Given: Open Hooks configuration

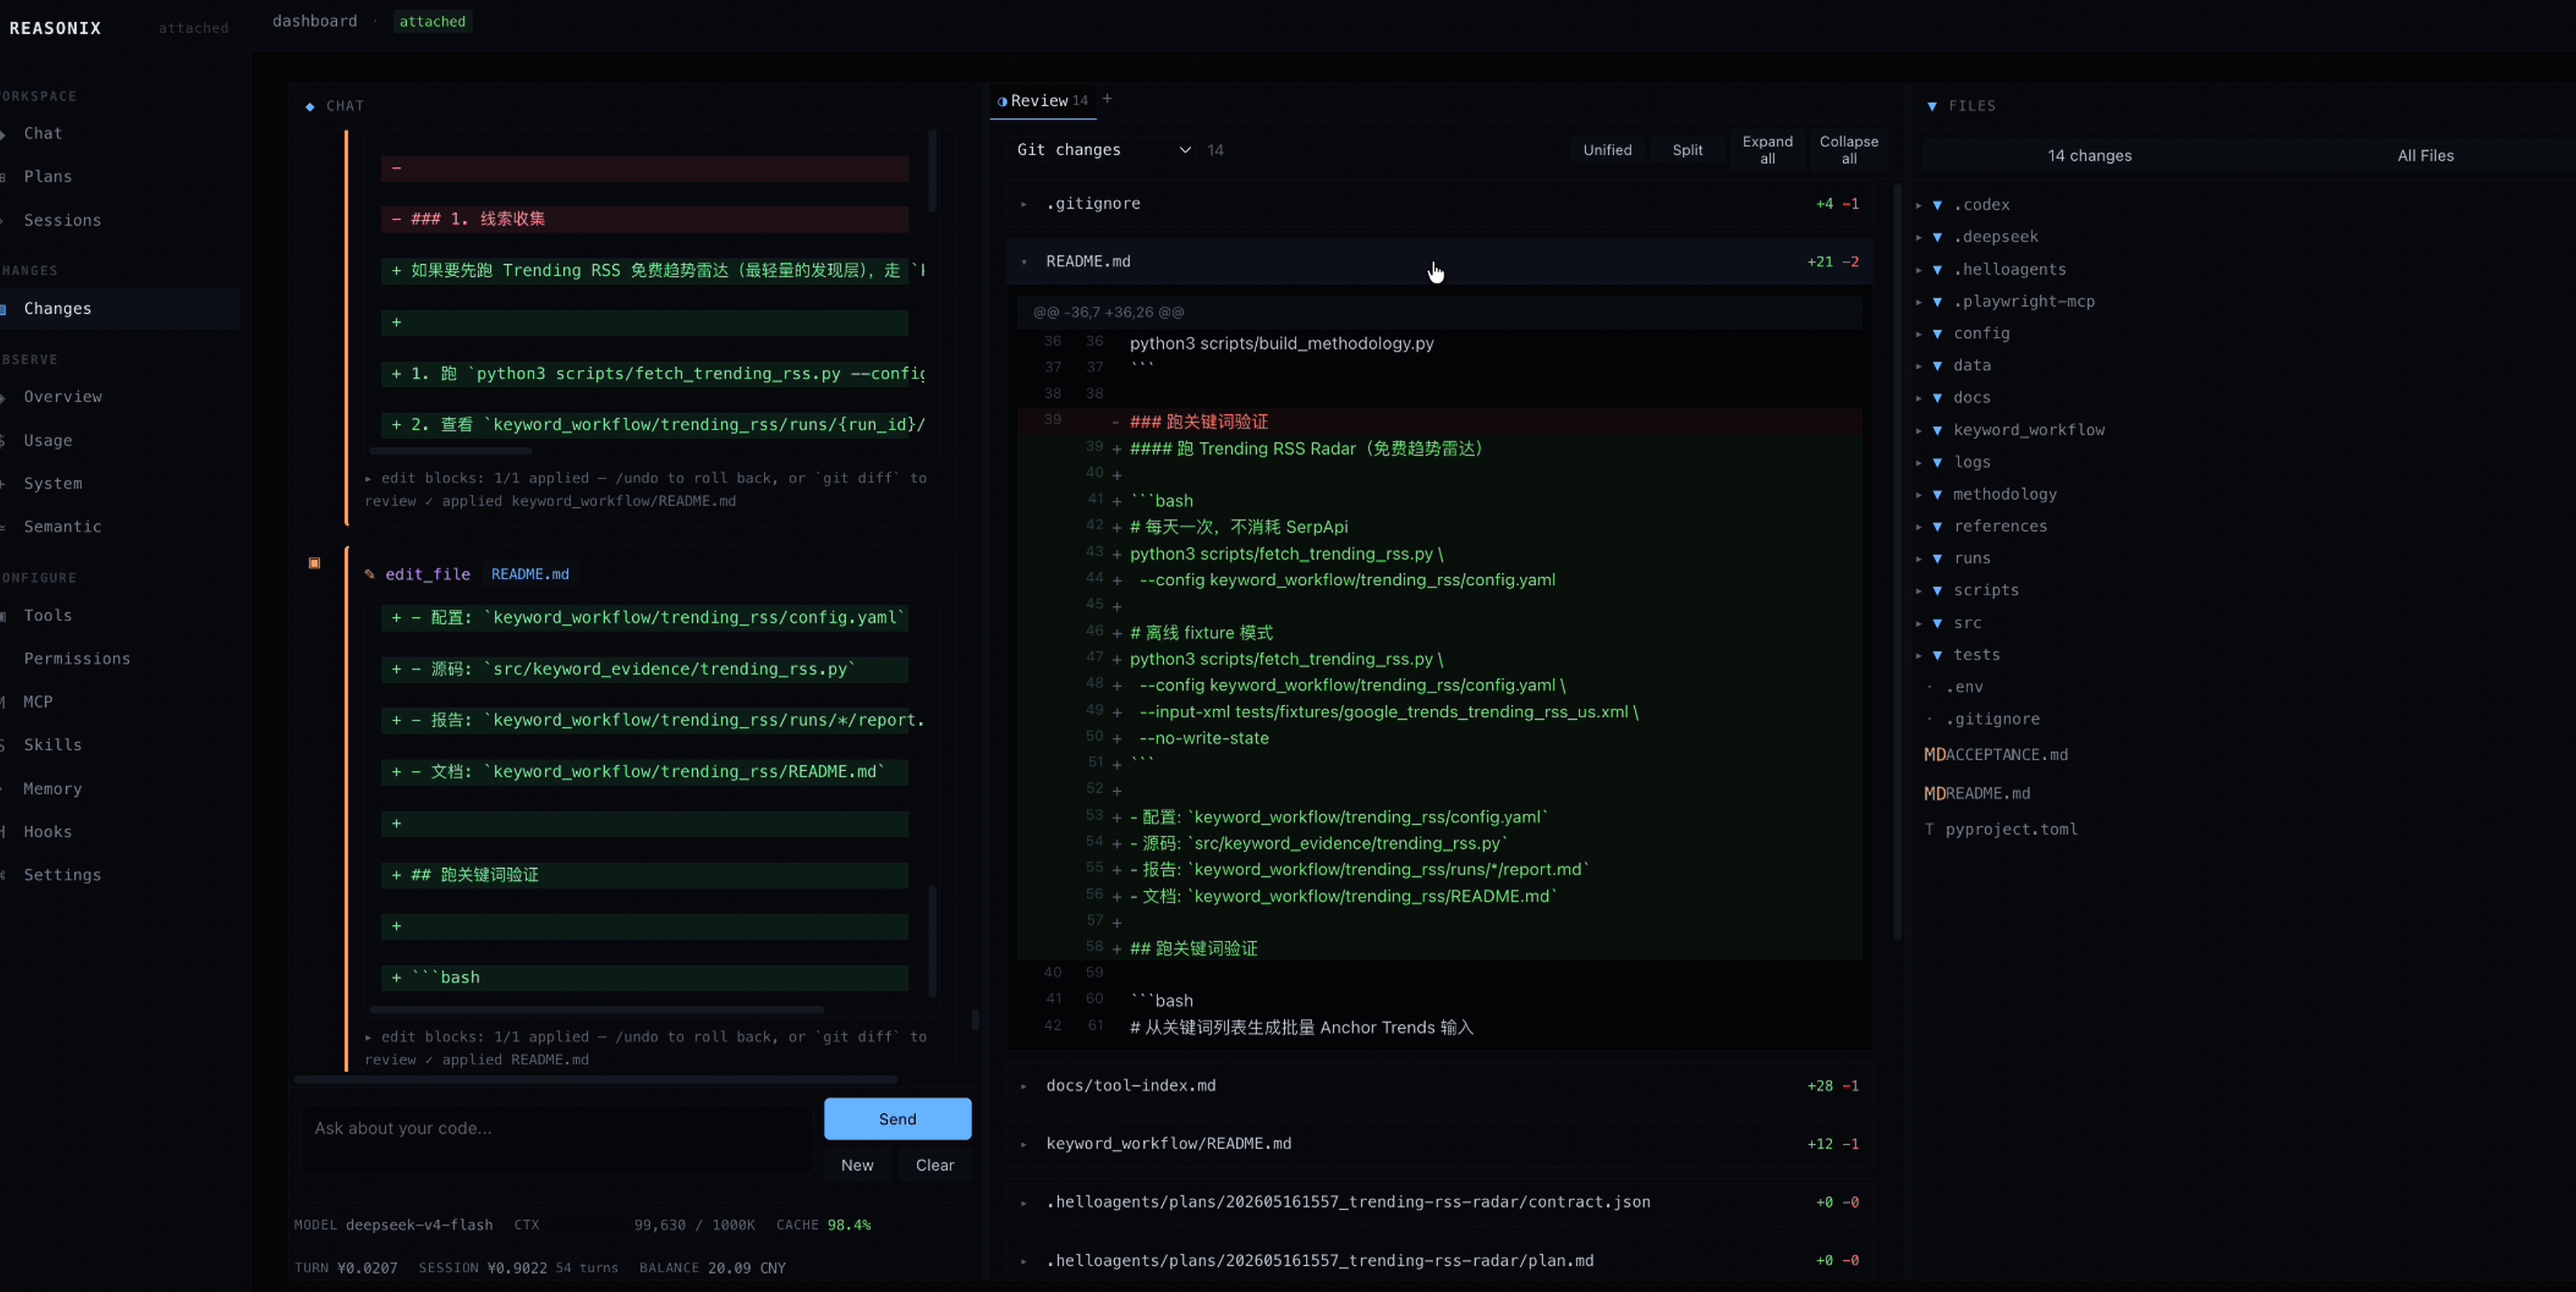Looking at the screenshot, I should click(48, 832).
